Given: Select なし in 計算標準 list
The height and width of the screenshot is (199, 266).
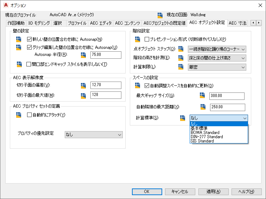Looking at the screenshot, I should pos(218,124).
